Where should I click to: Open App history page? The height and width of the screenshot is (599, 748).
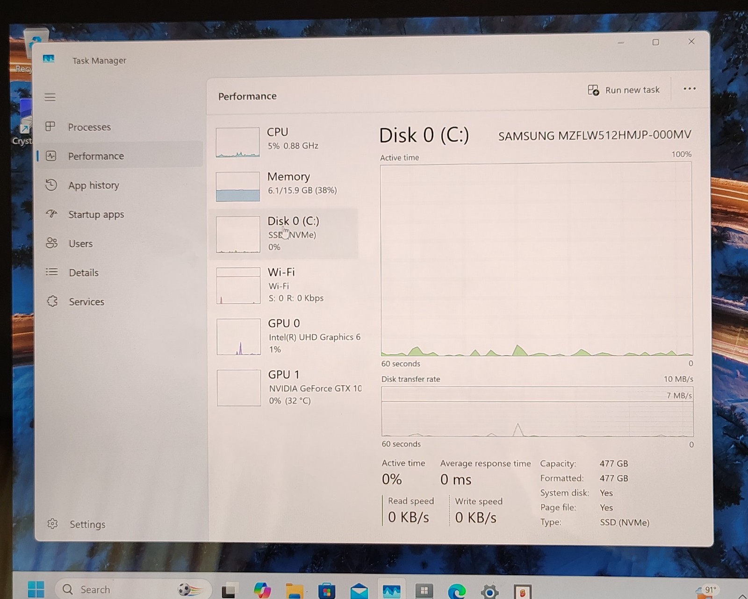tap(120, 185)
